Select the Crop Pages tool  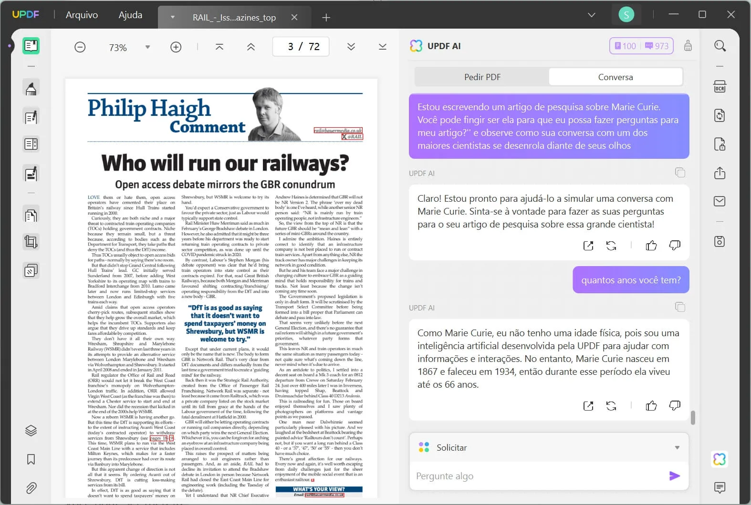point(31,242)
